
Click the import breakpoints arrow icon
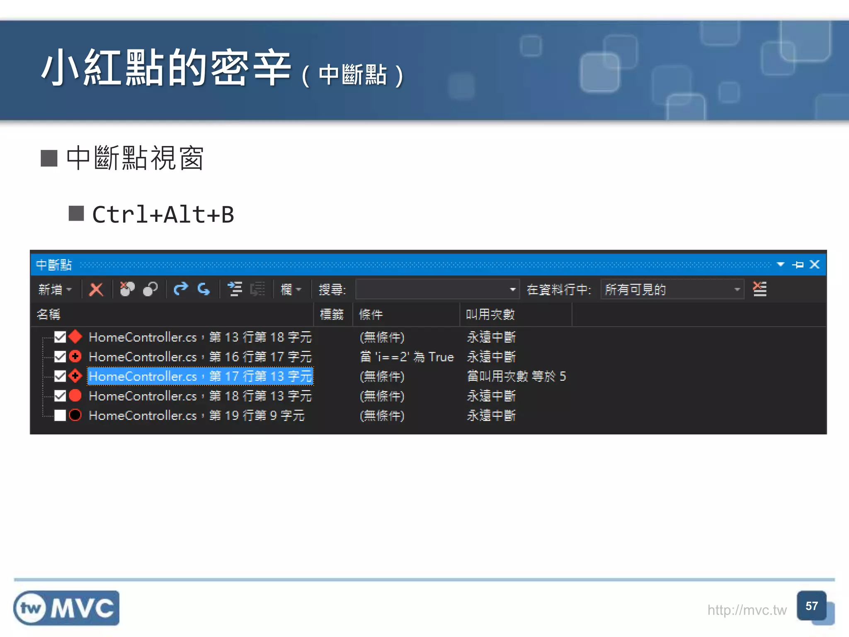(x=204, y=289)
